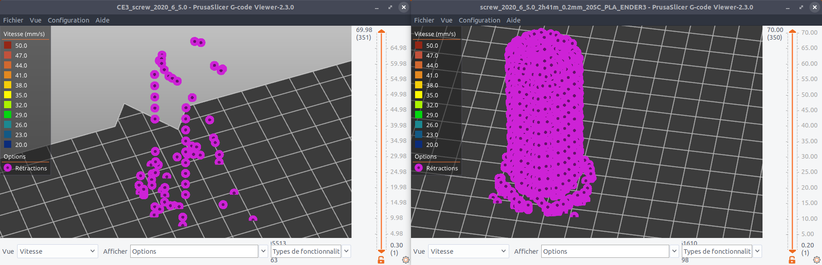The height and width of the screenshot is (265, 822).
Task: Click the Afficher Options field in the ENDER3 window
Action: [x=606, y=251]
